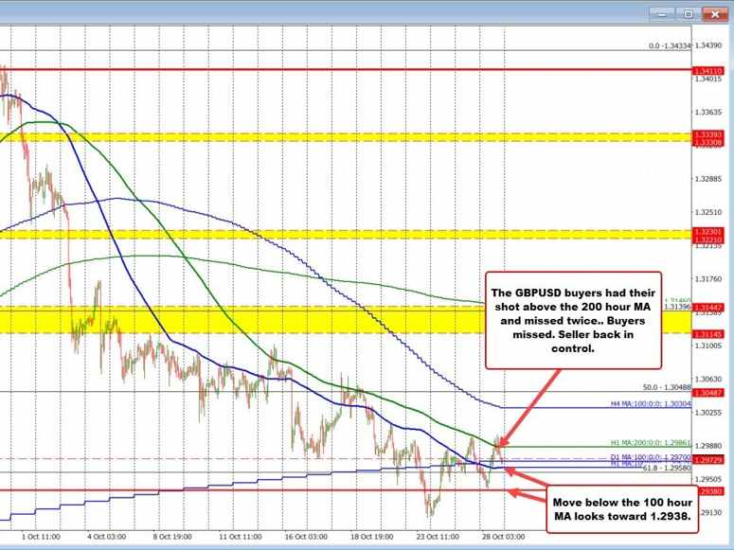
Task: Click the 1 Oct 11:00 date label
Action: point(41,537)
